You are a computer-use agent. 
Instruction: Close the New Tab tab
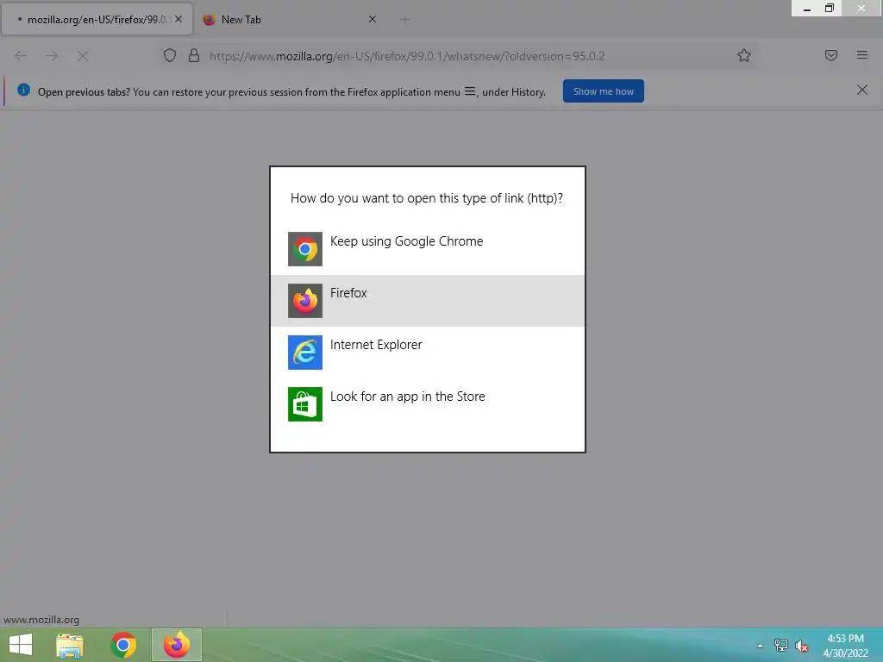tap(373, 19)
